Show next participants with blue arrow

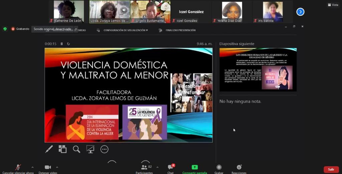(300, 12)
